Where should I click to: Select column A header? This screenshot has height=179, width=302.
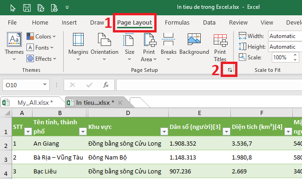click(22, 113)
